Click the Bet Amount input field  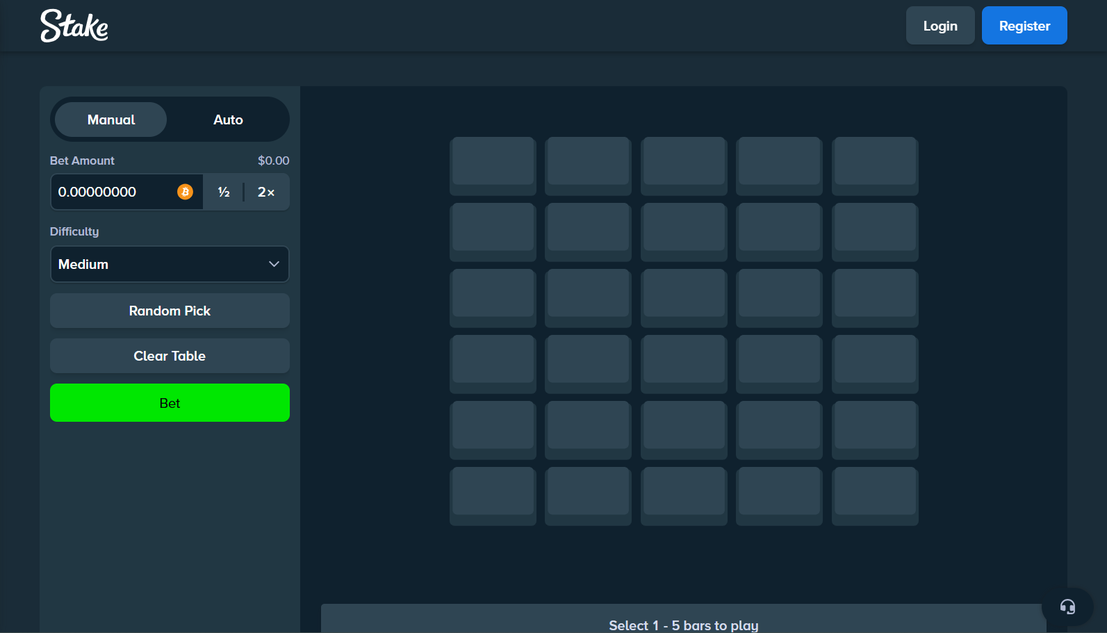pos(115,192)
